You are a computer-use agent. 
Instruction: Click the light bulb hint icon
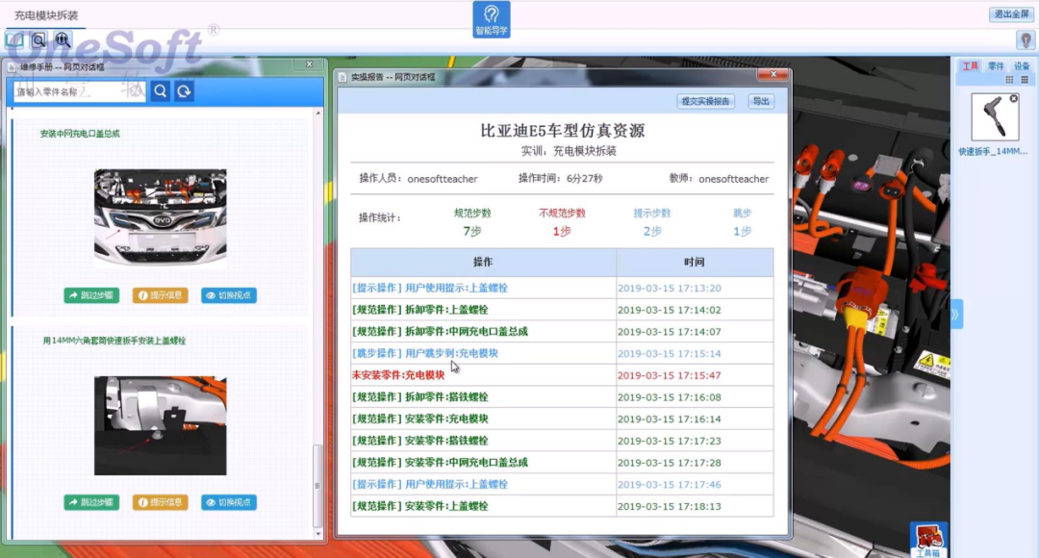pyautogui.click(x=1025, y=40)
